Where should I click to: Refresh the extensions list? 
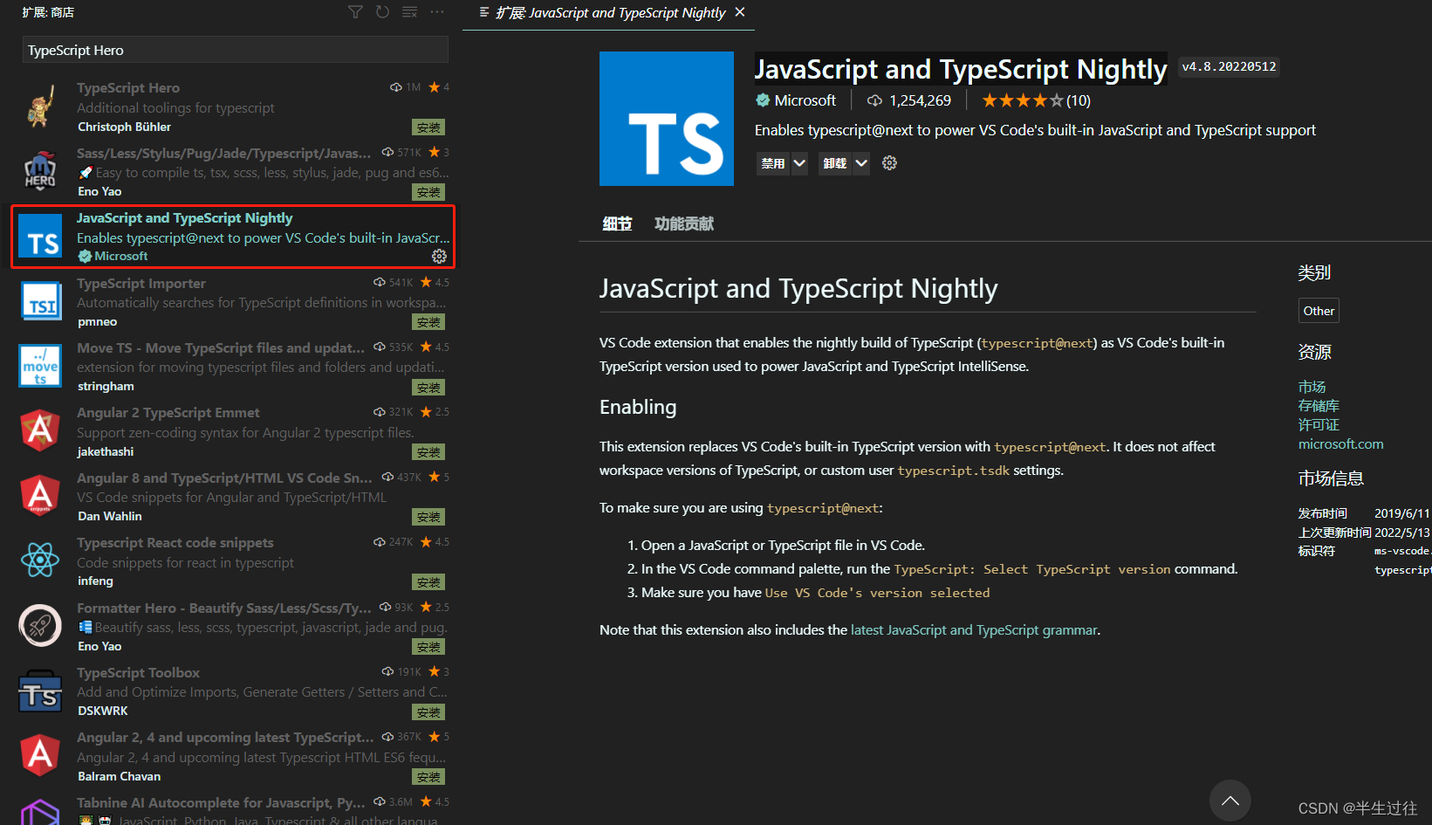coord(382,12)
